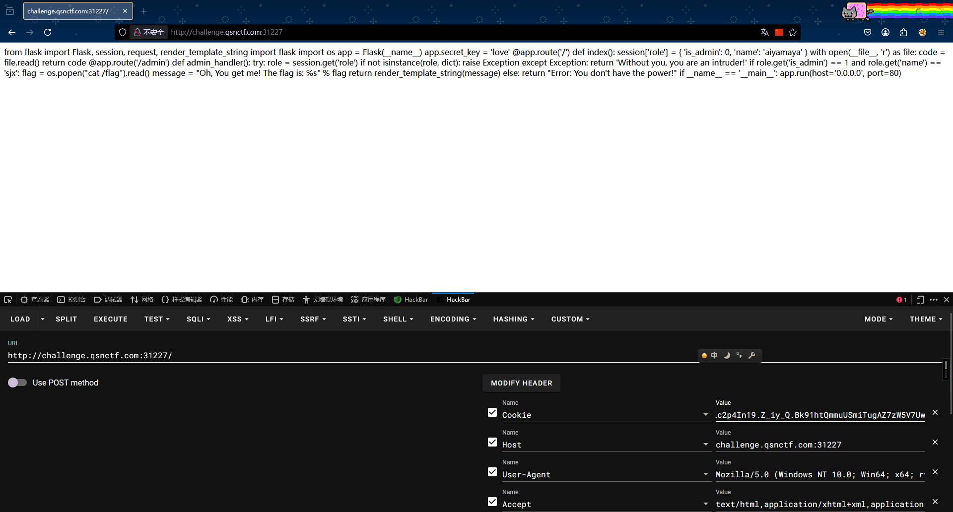Open the Firefox hamburger menu
The height and width of the screenshot is (512, 953).
coord(941,32)
